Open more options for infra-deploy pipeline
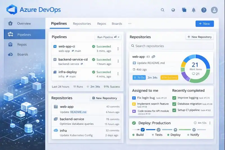Image resolution: width=225 pixels, height=150 pixels. click(x=118, y=74)
